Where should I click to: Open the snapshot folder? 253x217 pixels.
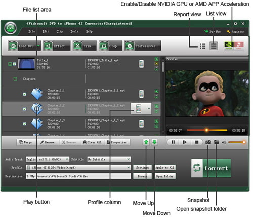[217, 142]
